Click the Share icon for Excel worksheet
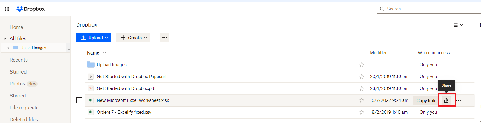 [x=446, y=100]
